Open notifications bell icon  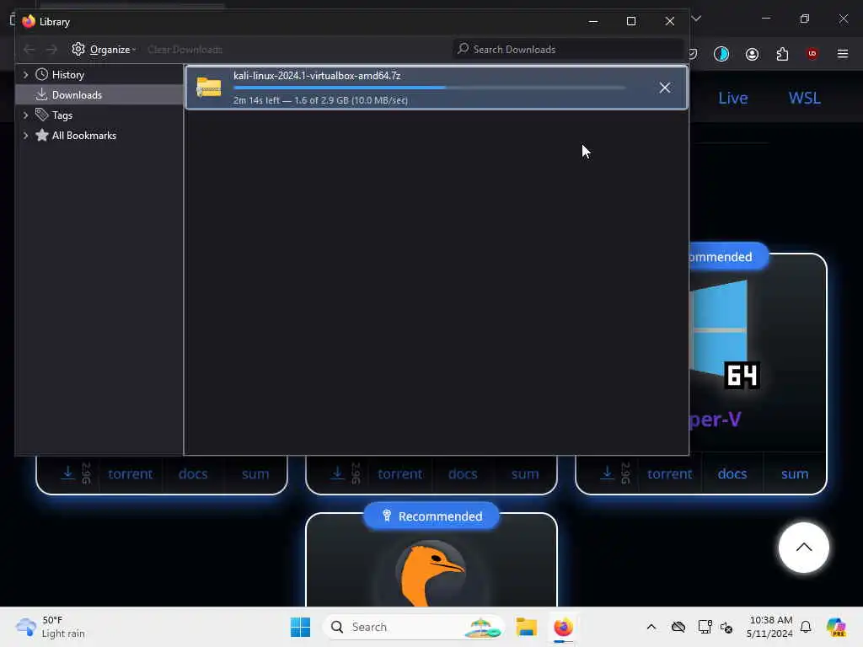[x=806, y=627]
